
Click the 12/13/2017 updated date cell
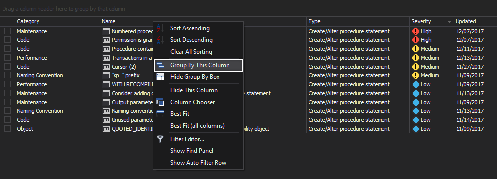(x=475, y=58)
